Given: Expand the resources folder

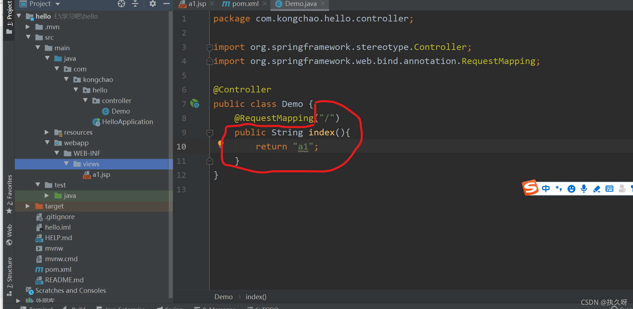Looking at the screenshot, I should tap(47, 132).
